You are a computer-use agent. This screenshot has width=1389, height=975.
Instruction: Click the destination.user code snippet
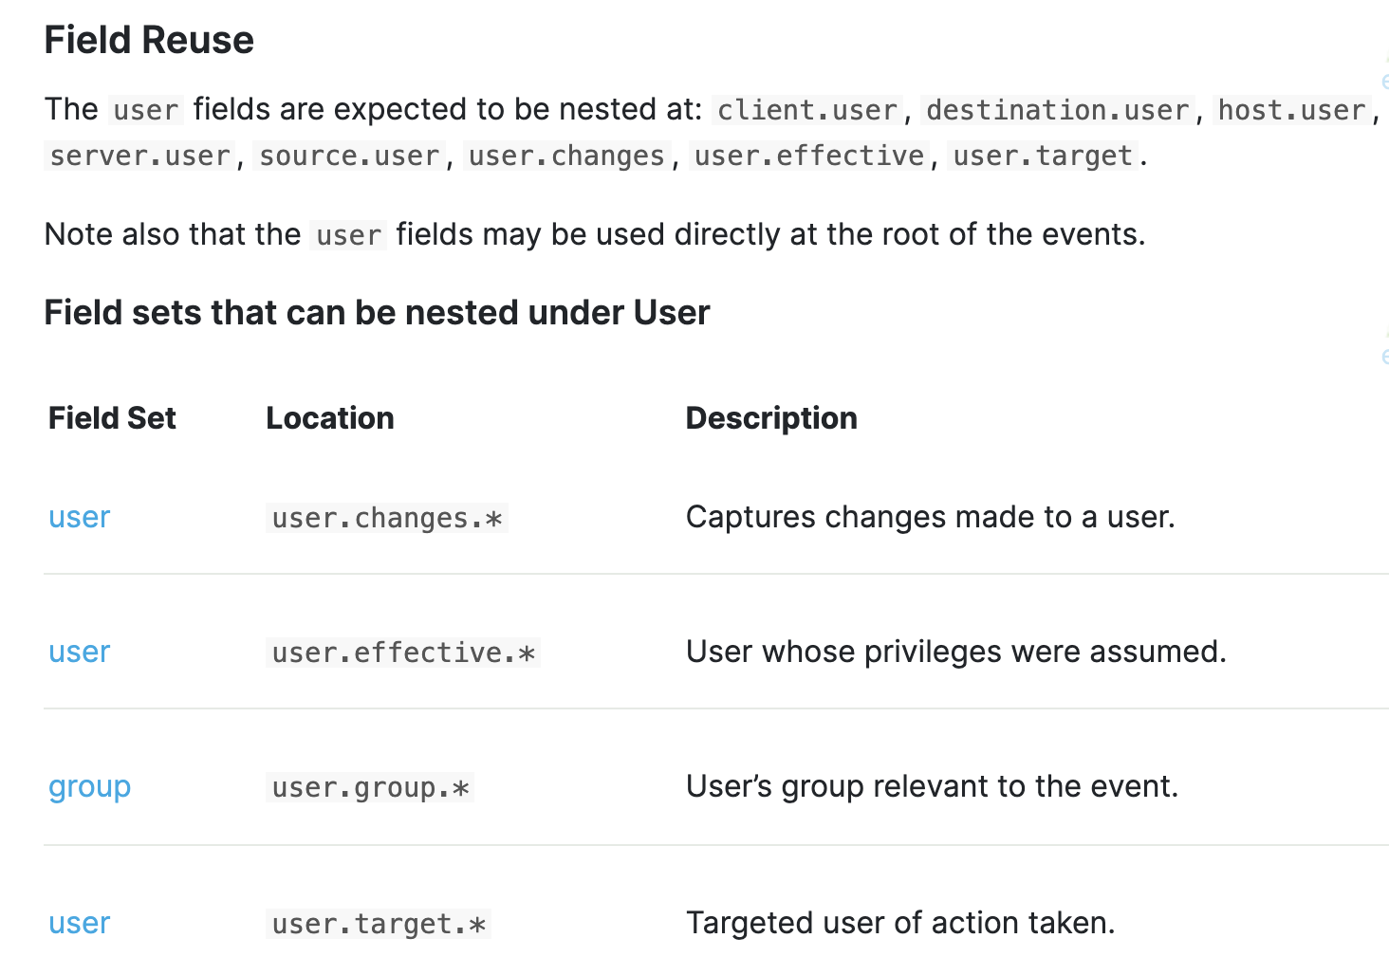[1057, 110]
